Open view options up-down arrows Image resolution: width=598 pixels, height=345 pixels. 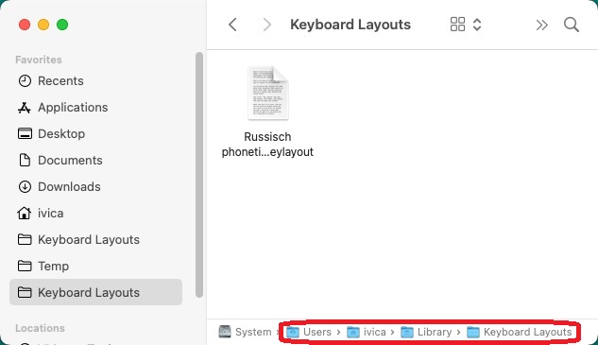click(477, 25)
